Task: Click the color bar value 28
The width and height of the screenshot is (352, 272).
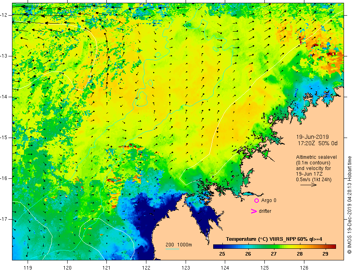Action: [x=300, y=254]
